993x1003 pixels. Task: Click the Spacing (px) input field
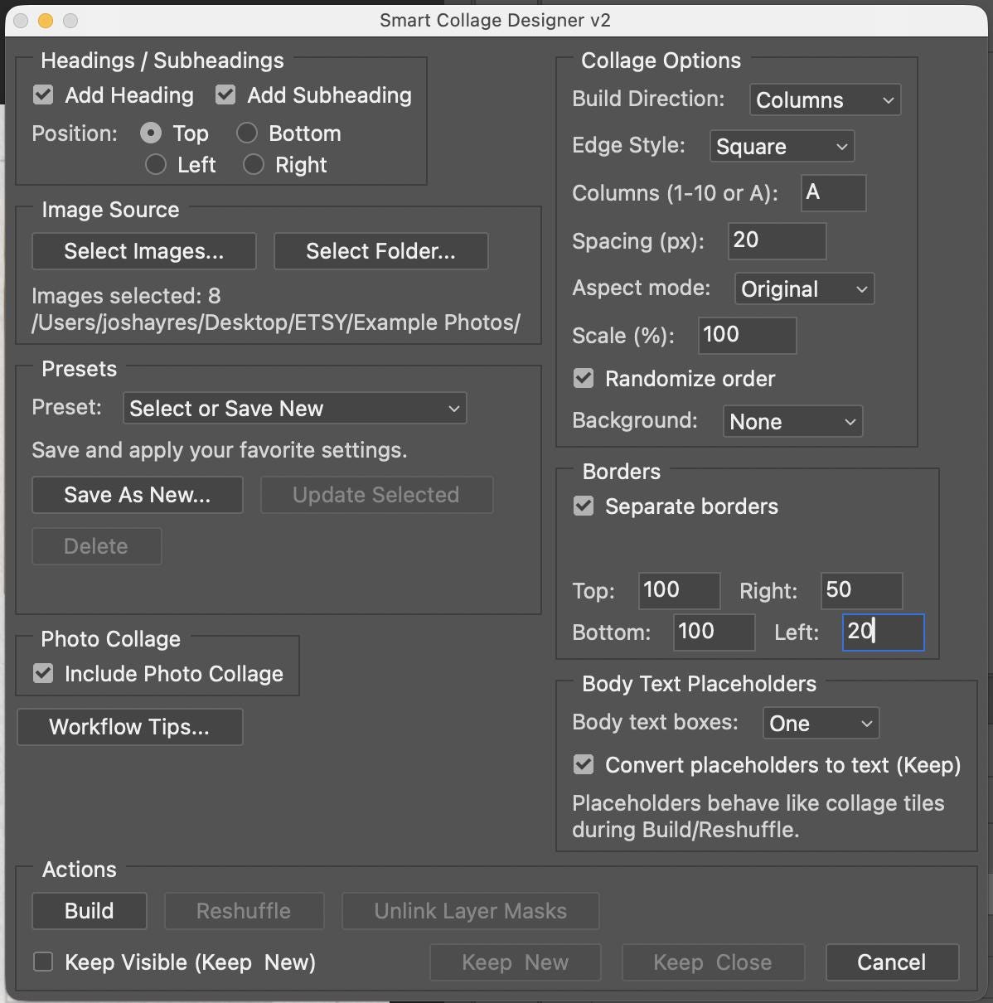pyautogui.click(x=777, y=240)
